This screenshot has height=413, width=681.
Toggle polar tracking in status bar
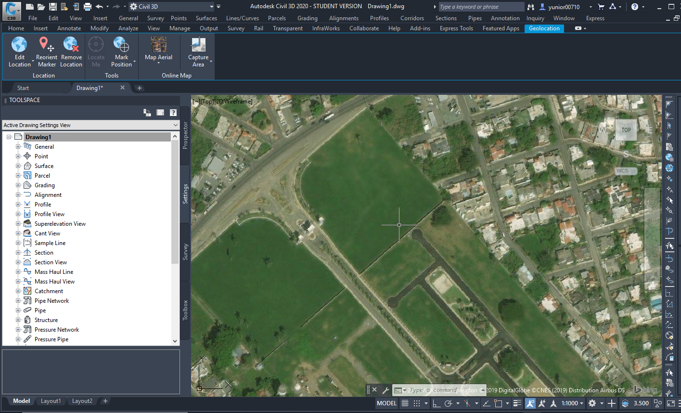click(448, 403)
